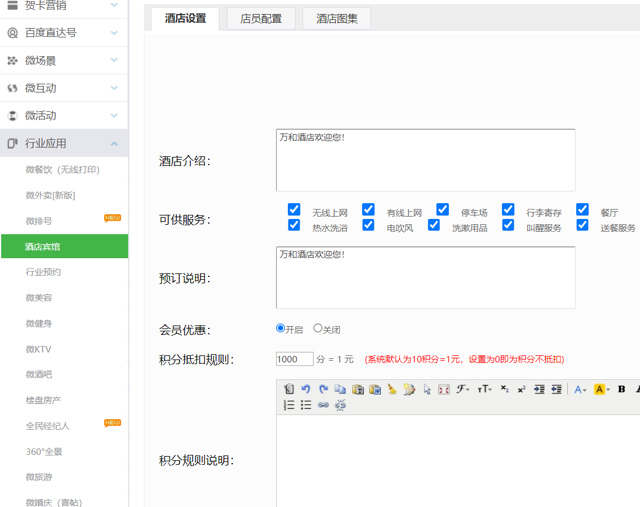Screen dimensions: 640x507
Task: Uncheck the 停车场 service checkbox
Action: coord(442,209)
